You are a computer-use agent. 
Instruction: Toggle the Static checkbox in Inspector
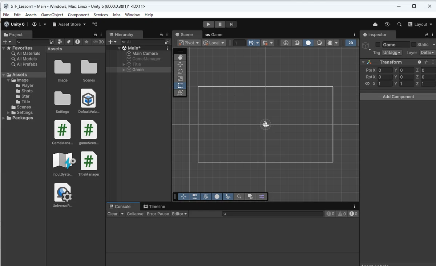414,45
